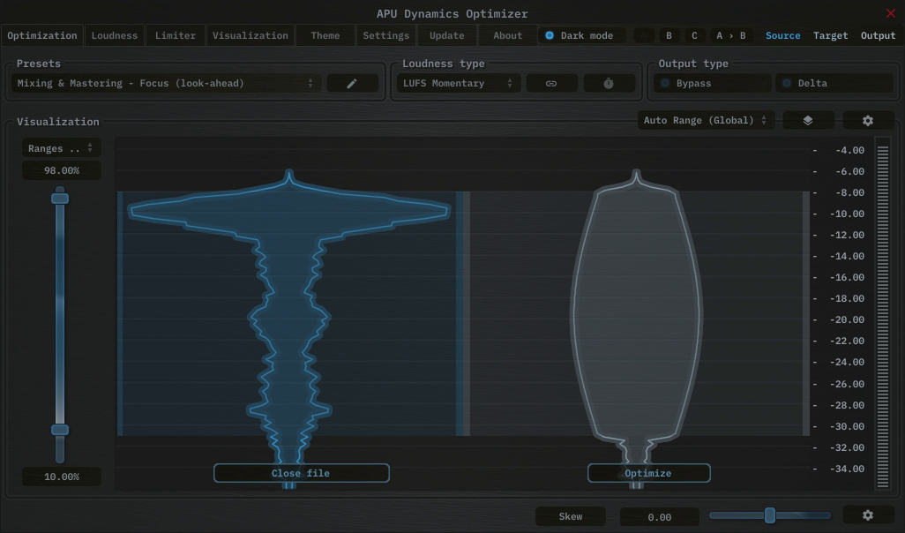905x533 pixels.
Task: Select the B state slot button
Action: pyautogui.click(x=669, y=35)
